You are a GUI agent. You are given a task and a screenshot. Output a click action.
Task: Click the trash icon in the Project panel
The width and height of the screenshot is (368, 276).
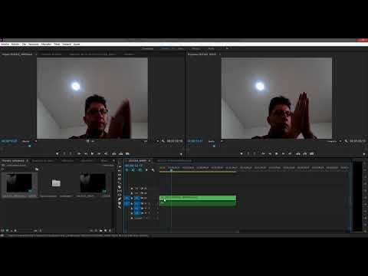[x=110, y=231]
